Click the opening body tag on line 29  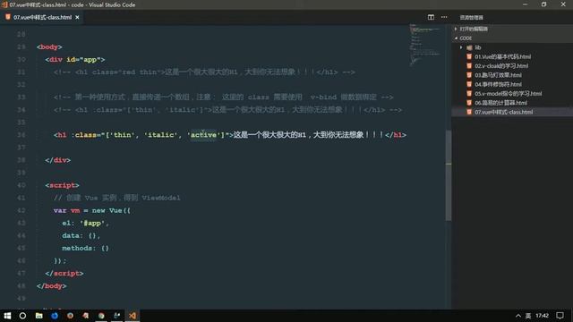(49, 47)
